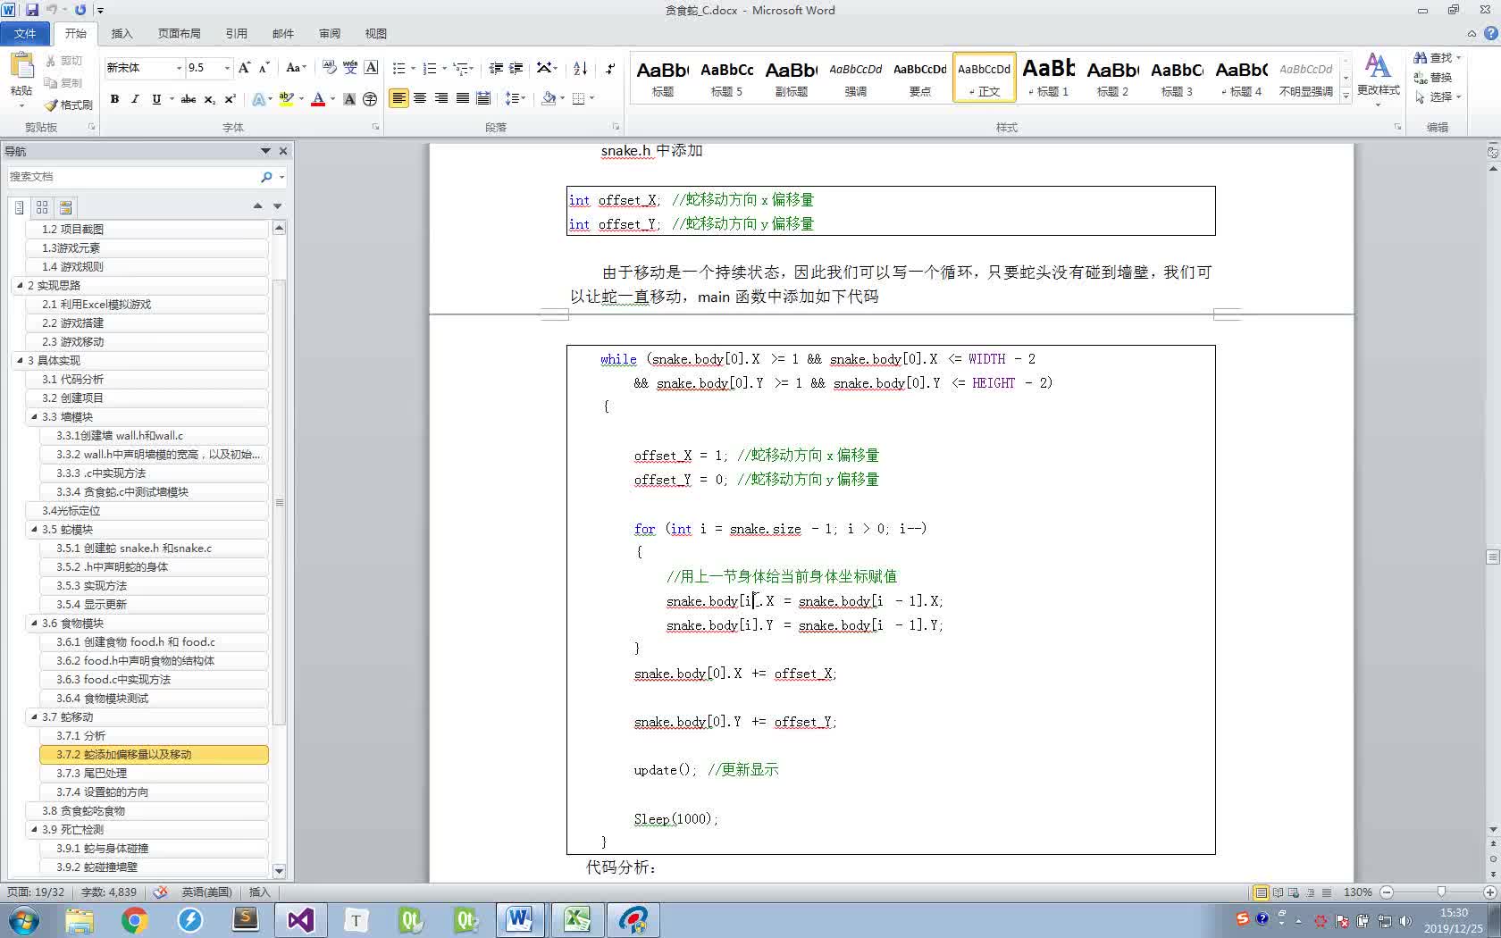Zoom in with the plus icon
This screenshot has width=1501, height=938.
(1489, 892)
